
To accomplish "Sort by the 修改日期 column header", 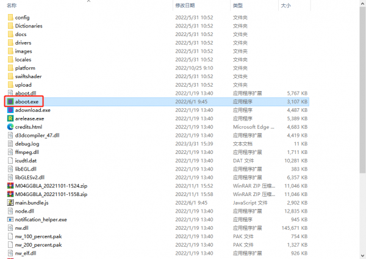I will point(185,5).
